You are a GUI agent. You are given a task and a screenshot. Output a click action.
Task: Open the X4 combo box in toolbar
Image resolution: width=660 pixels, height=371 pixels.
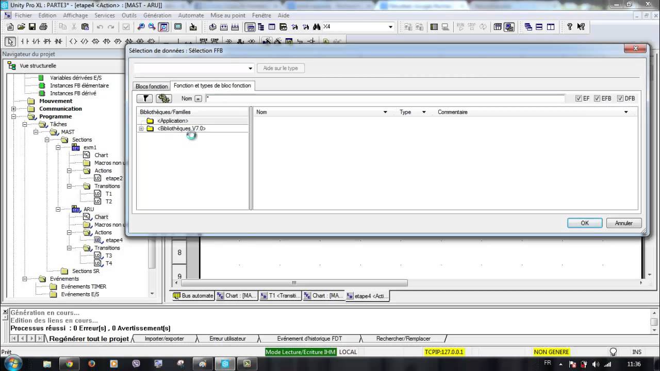coord(390,27)
